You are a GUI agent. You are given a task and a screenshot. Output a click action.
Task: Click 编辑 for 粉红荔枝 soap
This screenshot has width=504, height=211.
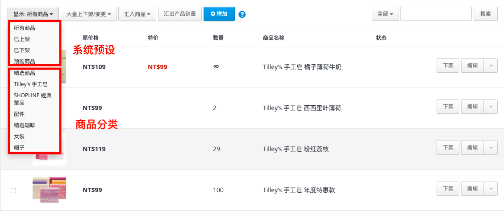tap(472, 148)
